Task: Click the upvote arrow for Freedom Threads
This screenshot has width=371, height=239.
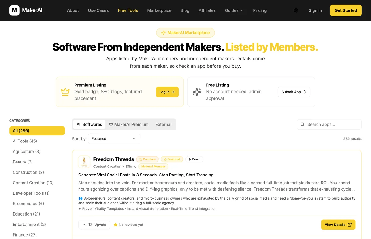Action: click(84, 225)
